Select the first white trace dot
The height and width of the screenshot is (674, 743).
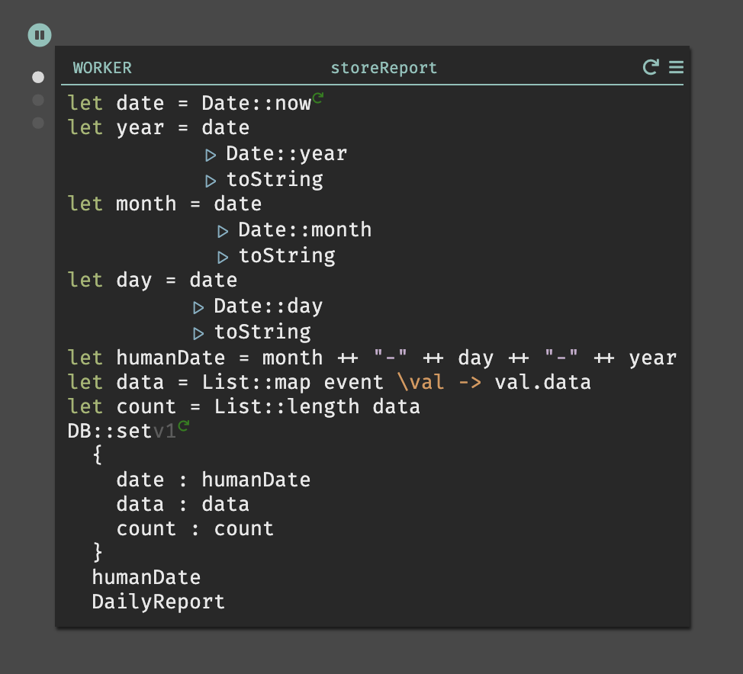pos(38,77)
